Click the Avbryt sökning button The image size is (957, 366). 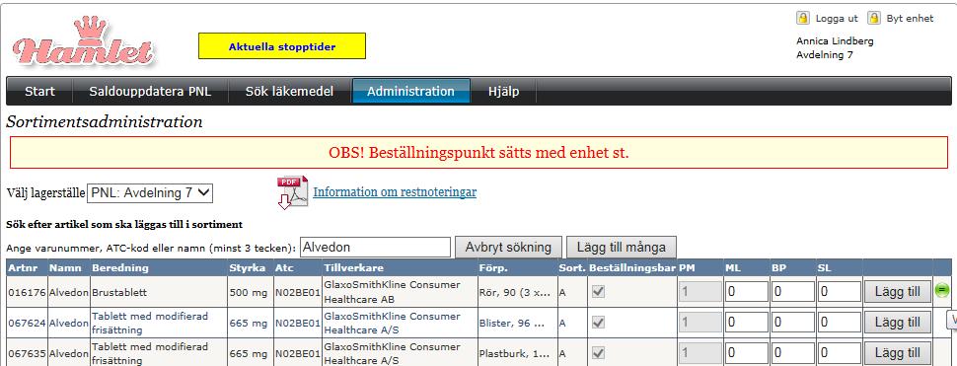tap(508, 248)
